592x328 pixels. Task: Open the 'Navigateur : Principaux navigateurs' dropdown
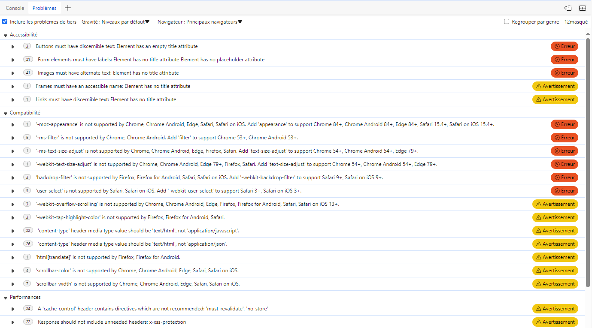pyautogui.click(x=200, y=22)
